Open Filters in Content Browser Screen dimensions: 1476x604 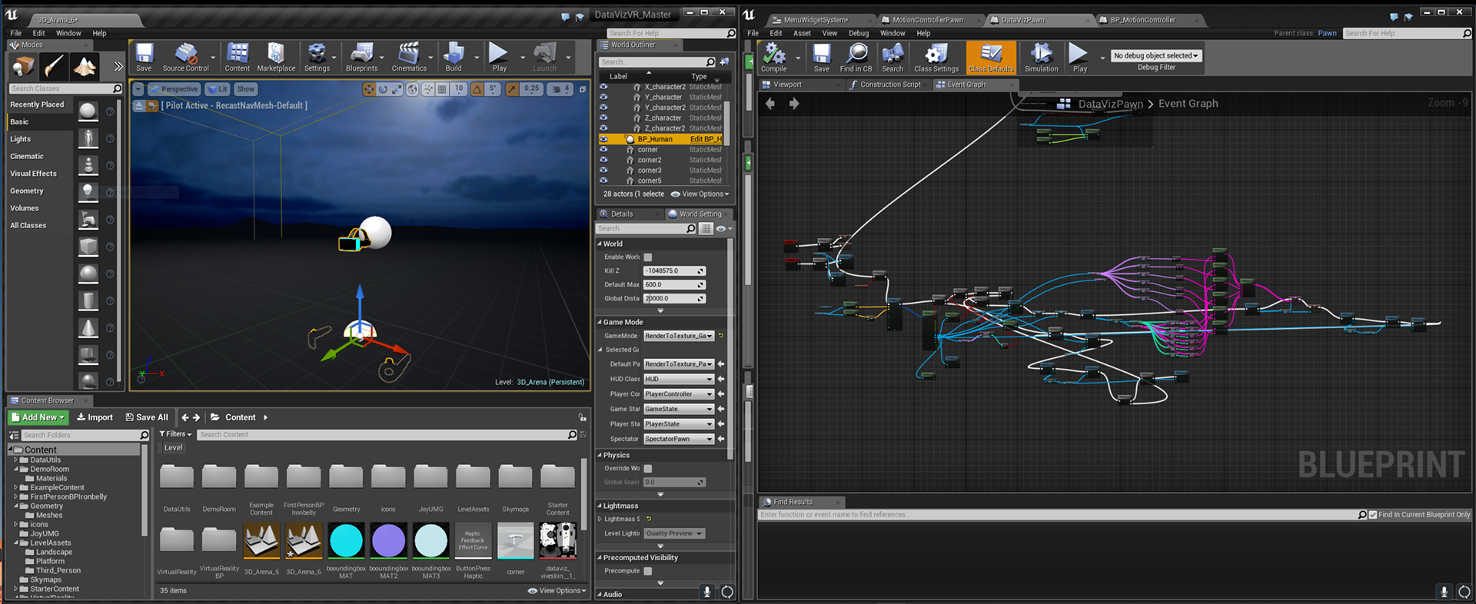(x=175, y=434)
